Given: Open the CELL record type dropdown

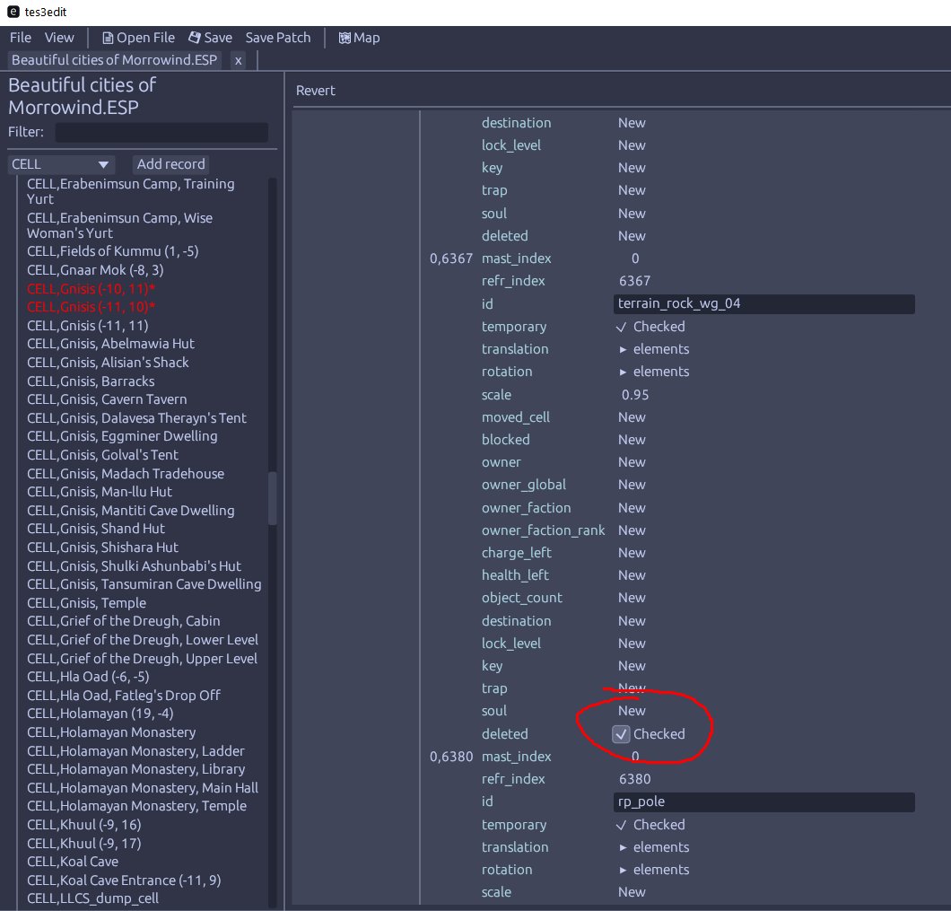Looking at the screenshot, I should tap(61, 164).
